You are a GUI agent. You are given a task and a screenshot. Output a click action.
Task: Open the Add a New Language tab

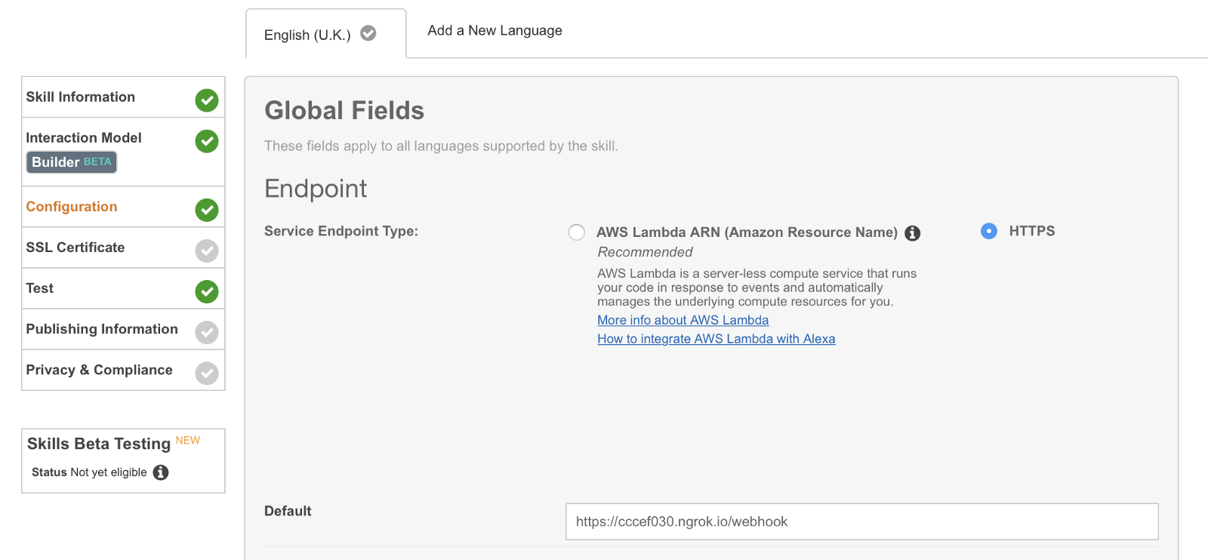pos(495,31)
